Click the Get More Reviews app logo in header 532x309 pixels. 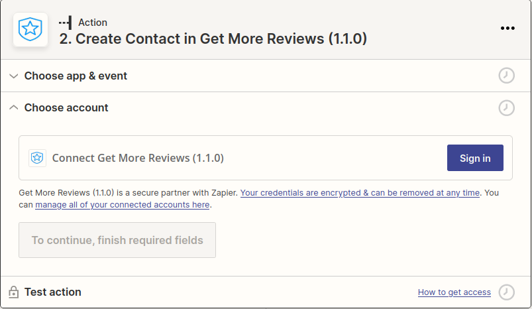[x=30, y=30]
